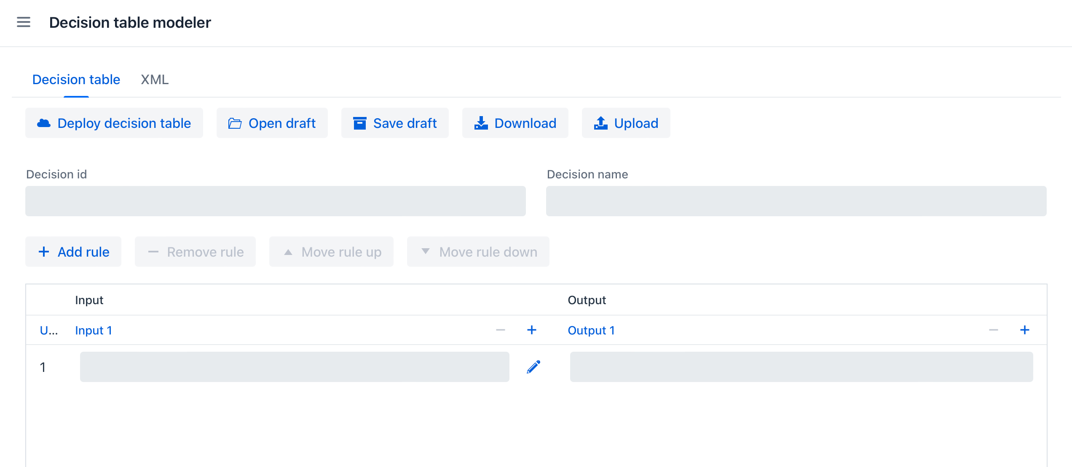Add a new input column with plus
The height and width of the screenshot is (467, 1072).
click(x=532, y=330)
